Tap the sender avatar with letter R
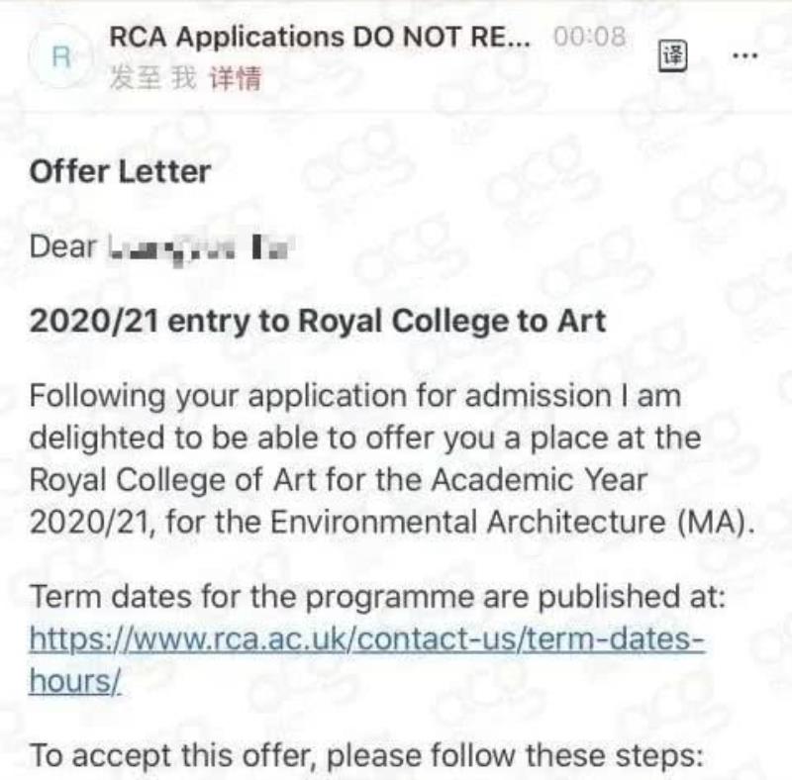The height and width of the screenshot is (780, 792). point(59,57)
